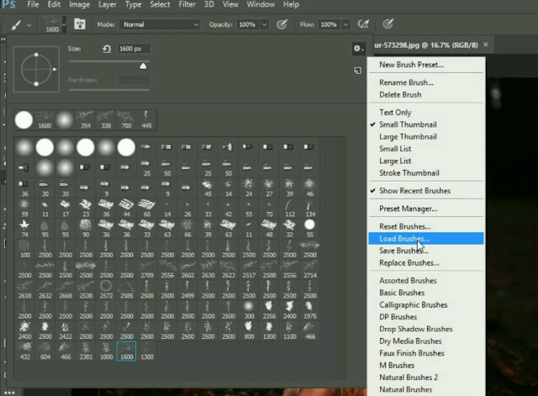Click the Flow 100% field
The height and width of the screenshot is (396, 538).
coord(329,24)
